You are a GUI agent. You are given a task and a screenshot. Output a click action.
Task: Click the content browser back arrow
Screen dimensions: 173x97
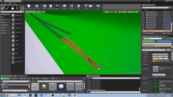[x=28, y=78]
